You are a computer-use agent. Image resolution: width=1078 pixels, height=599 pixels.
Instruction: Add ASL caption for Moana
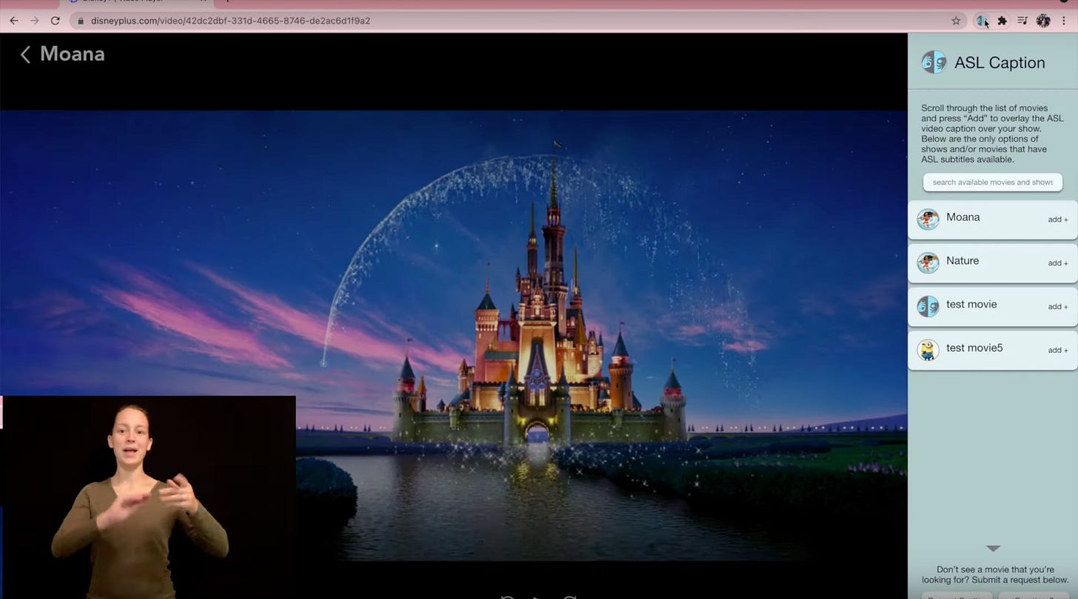1058,220
